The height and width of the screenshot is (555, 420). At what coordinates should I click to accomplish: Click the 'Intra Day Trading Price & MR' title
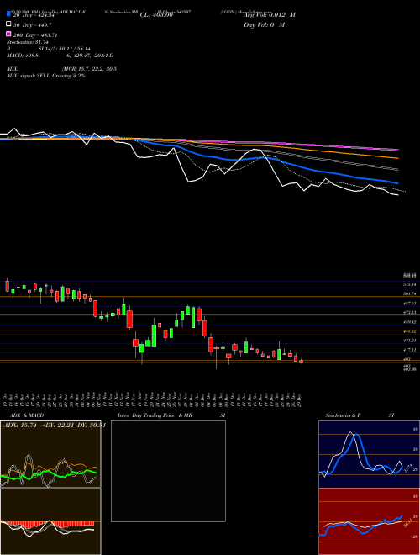pos(155,415)
